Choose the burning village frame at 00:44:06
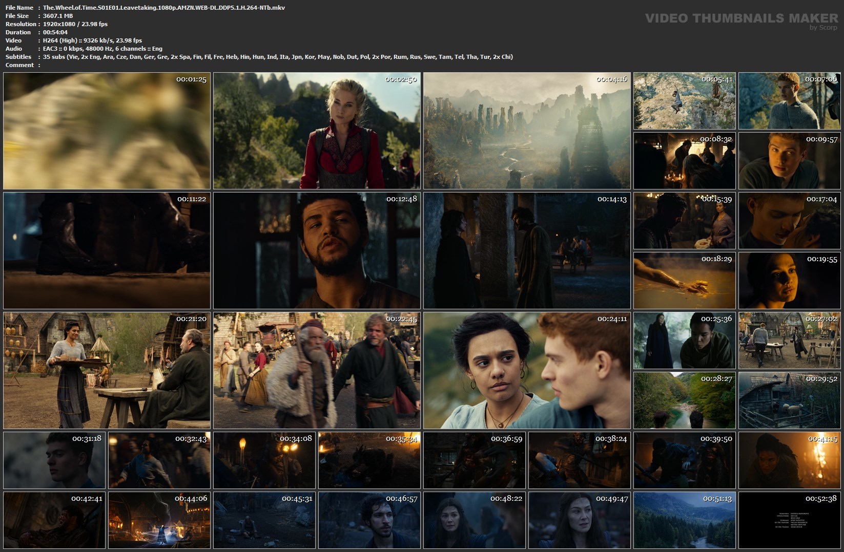844x552 pixels. click(159, 520)
